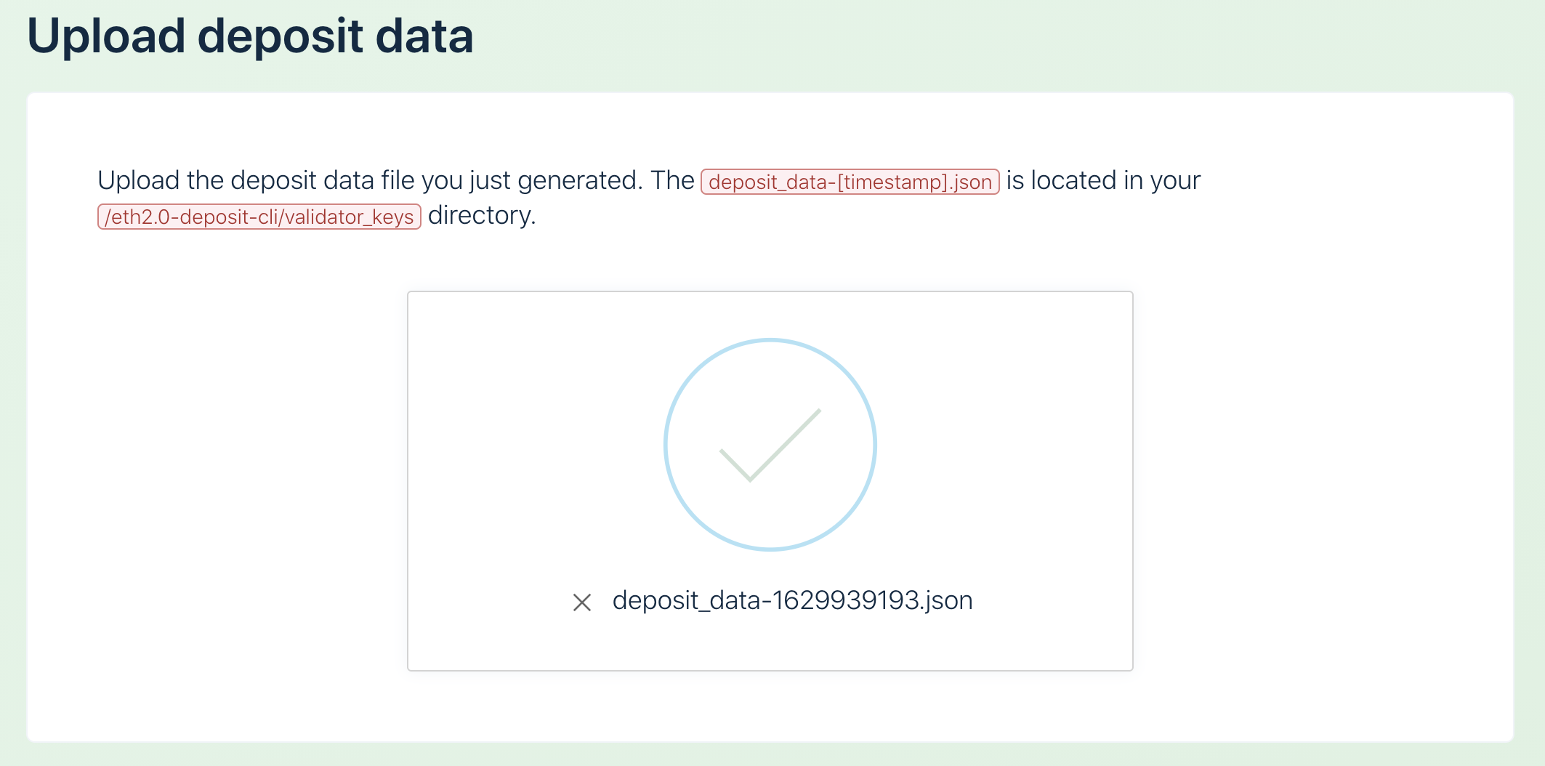Click the "is located in your" text

(1102, 180)
